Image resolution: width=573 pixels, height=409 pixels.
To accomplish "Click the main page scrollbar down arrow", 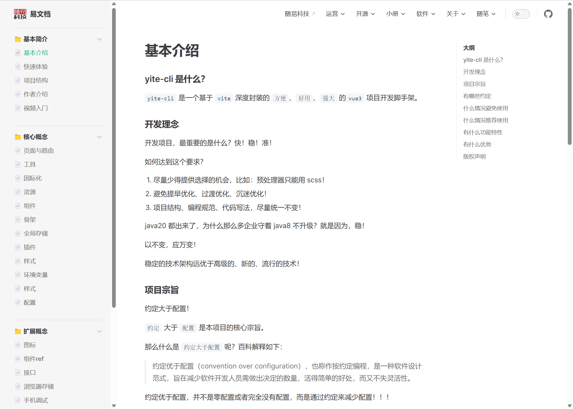I will click(x=570, y=406).
